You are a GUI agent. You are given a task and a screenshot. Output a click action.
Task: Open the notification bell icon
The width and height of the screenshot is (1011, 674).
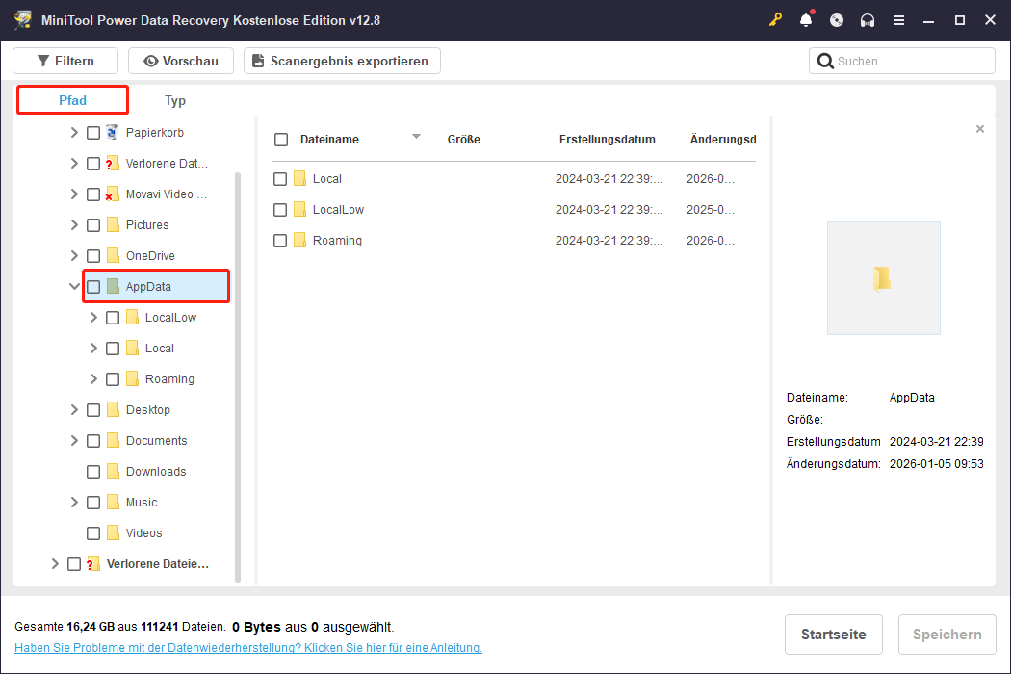coord(806,19)
